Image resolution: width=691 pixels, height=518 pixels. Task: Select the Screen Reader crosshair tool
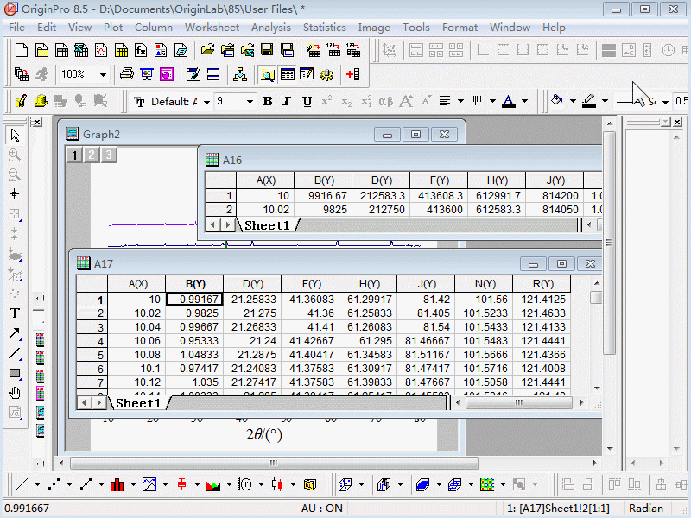click(x=15, y=194)
